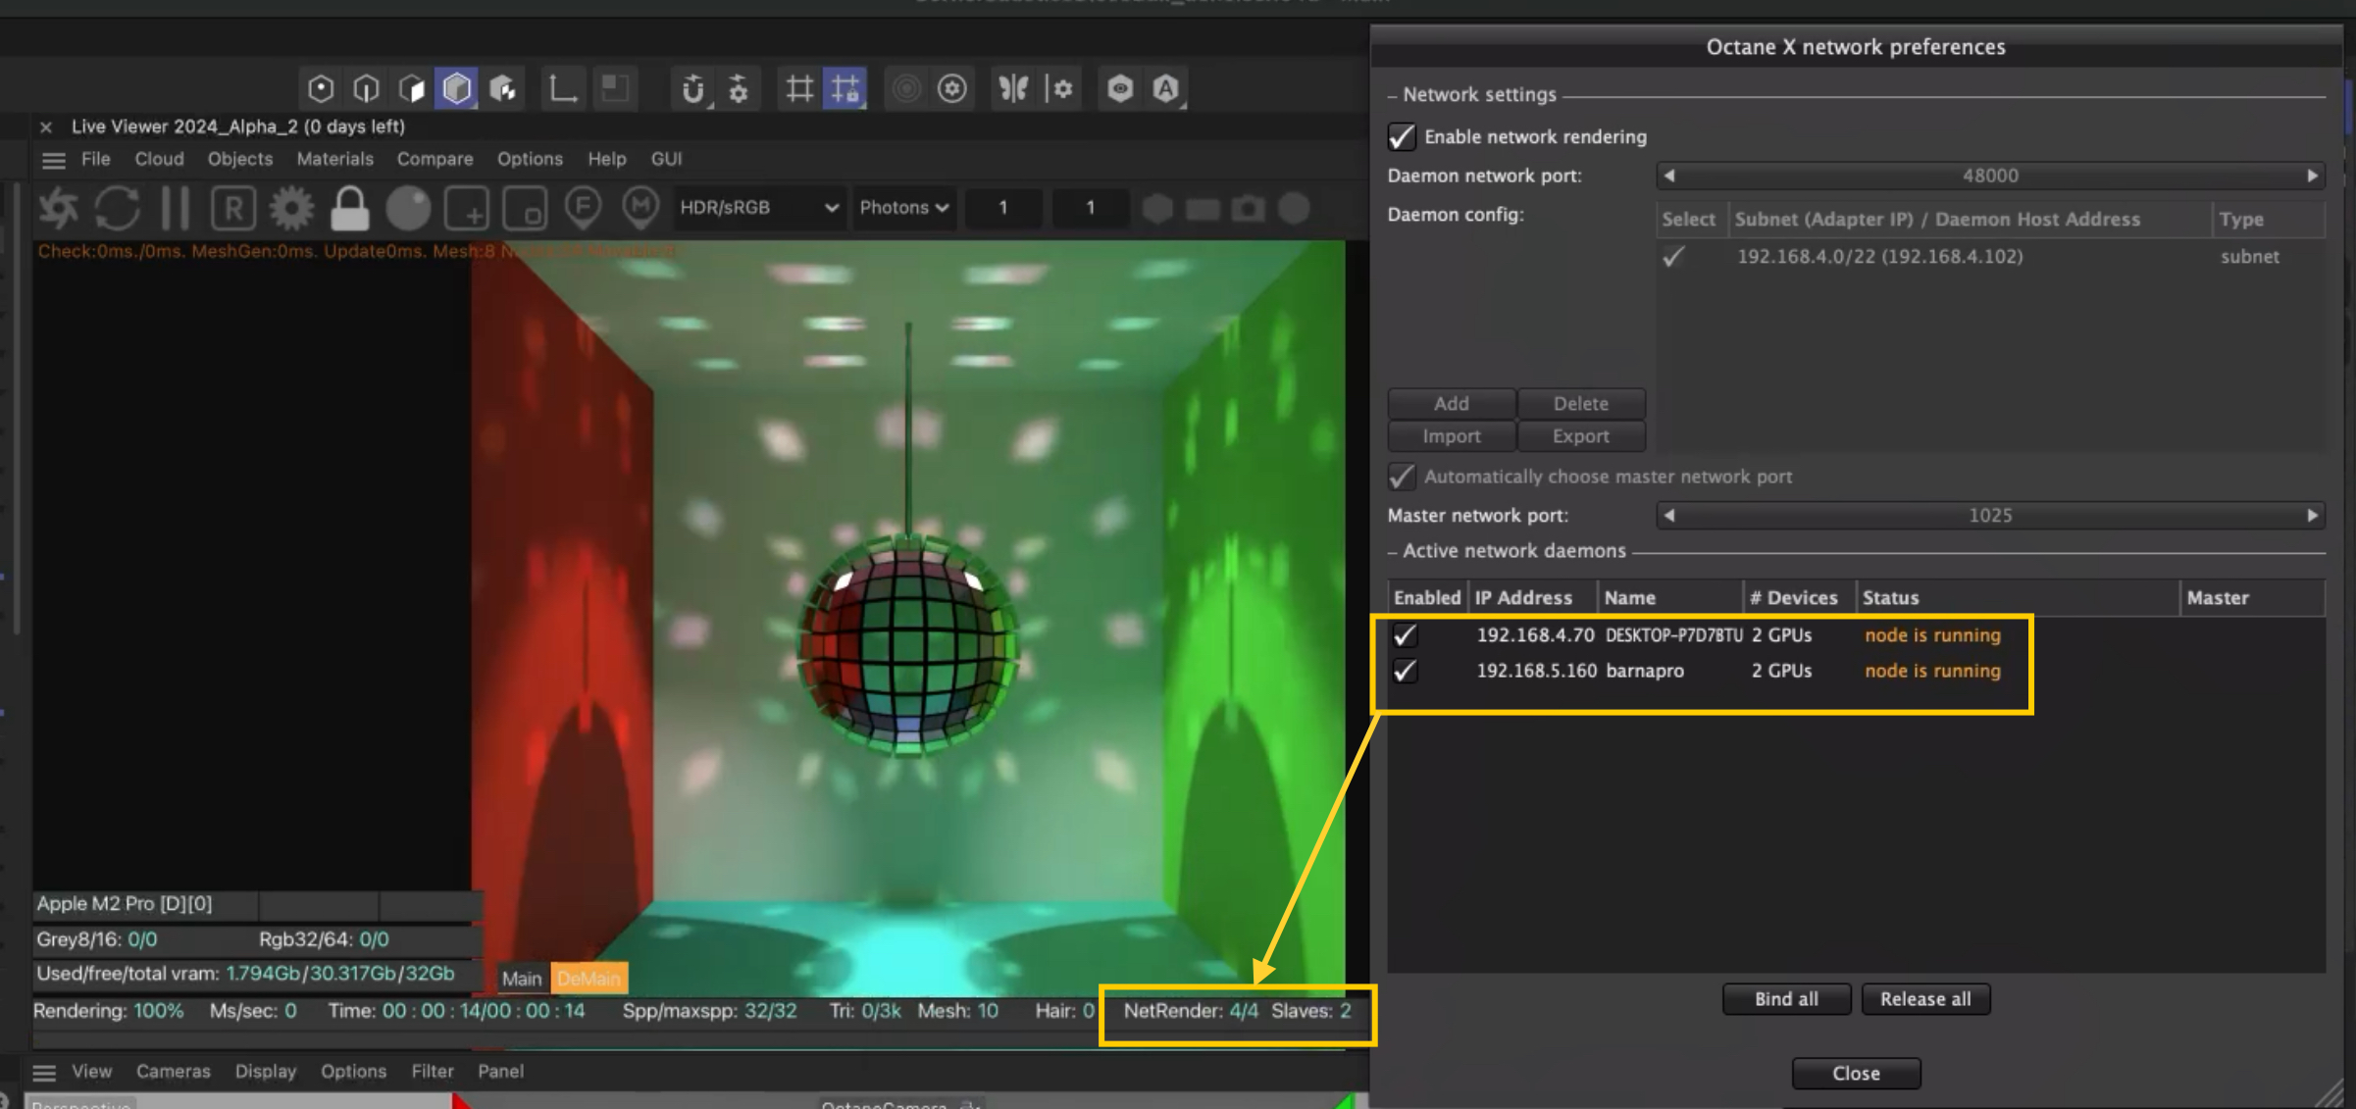The height and width of the screenshot is (1109, 2356).
Task: Open the Cloud menu in Live Viewer
Action: click(x=159, y=159)
